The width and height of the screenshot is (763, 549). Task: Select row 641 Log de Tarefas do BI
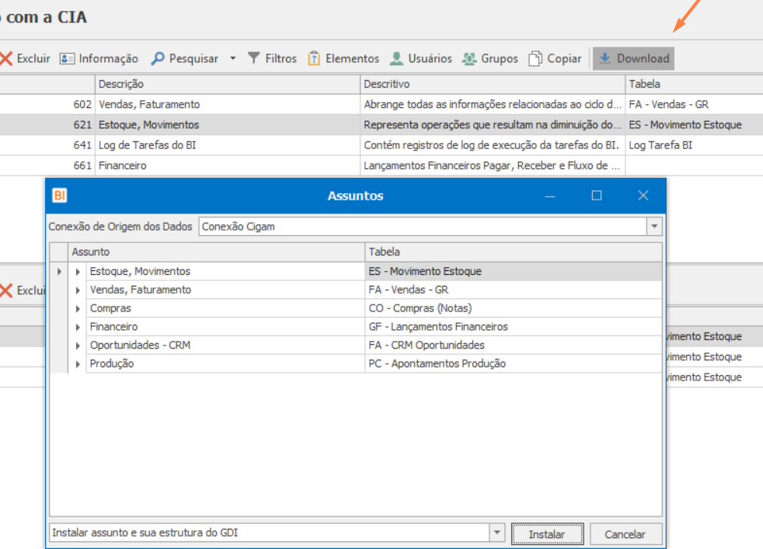point(381,145)
